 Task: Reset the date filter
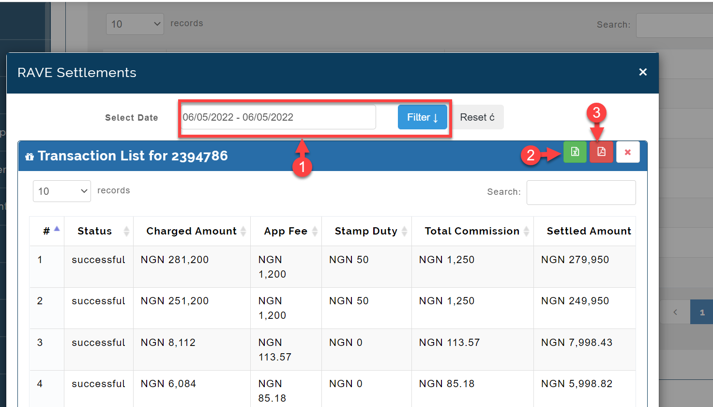477,117
